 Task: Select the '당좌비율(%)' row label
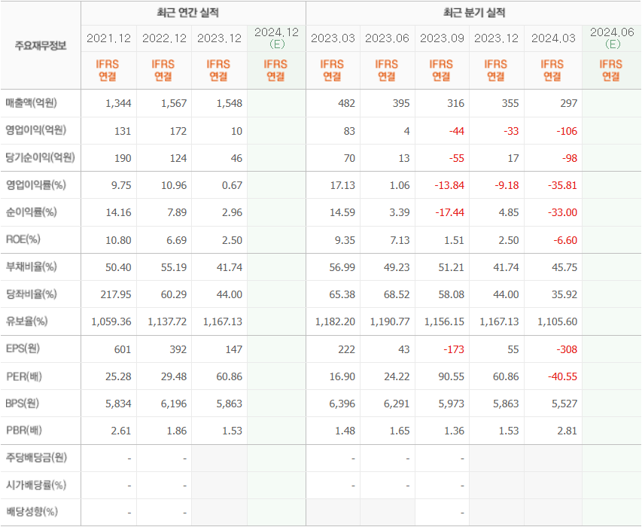[31, 294]
